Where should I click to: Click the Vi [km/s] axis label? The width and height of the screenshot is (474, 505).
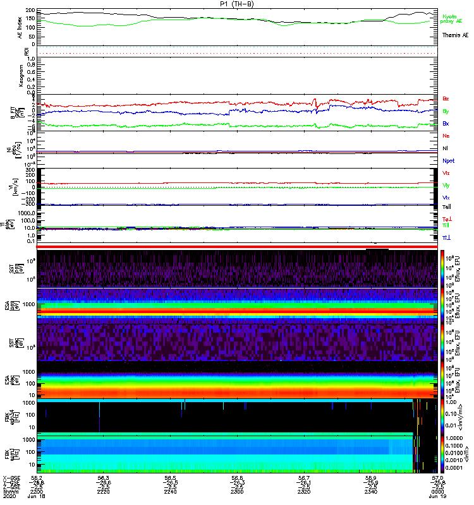point(15,187)
